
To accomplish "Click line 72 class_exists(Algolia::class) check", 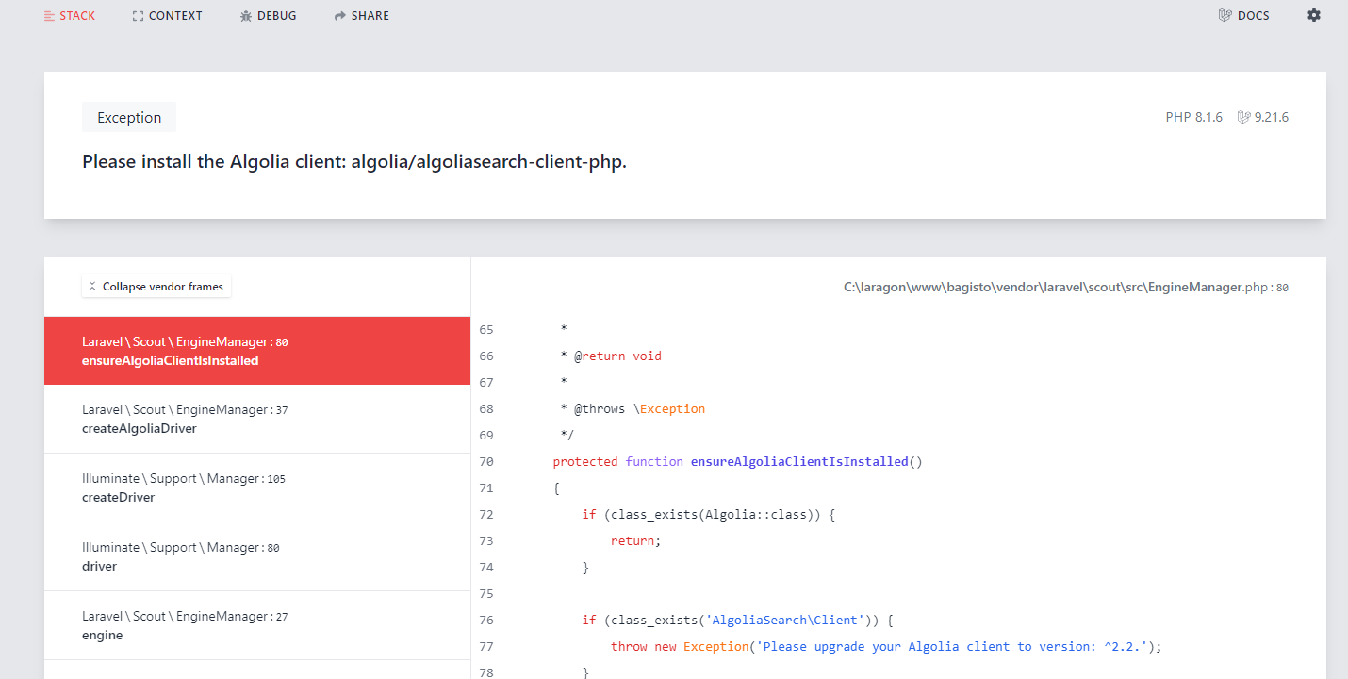I will click(709, 514).
